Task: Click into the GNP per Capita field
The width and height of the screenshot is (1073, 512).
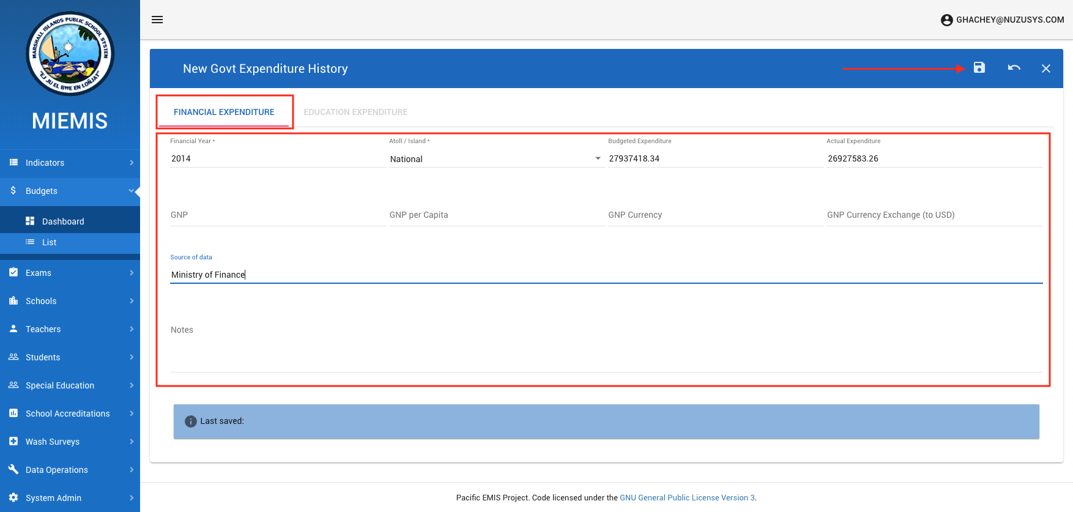Action: click(x=496, y=215)
